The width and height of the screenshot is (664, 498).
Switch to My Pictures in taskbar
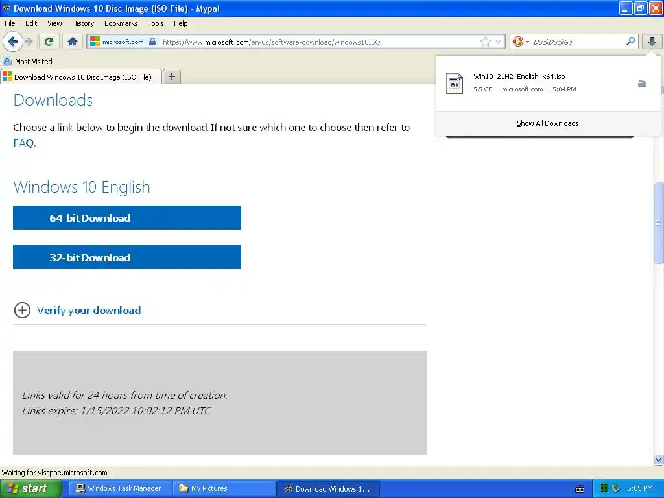coord(224,488)
